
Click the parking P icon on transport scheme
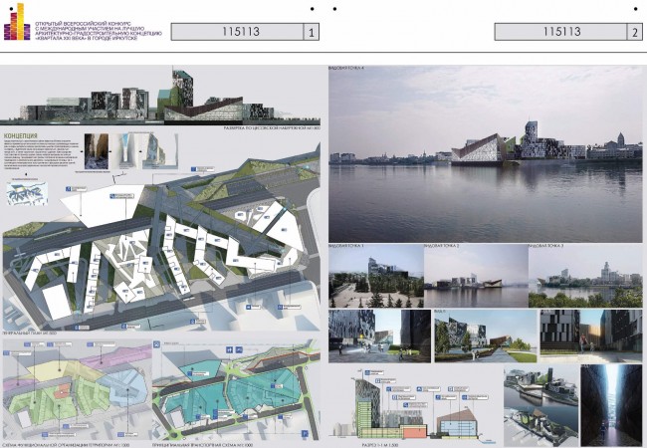tap(305, 433)
